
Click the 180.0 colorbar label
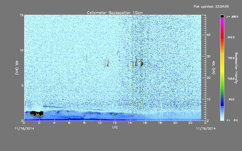pos(231,58)
